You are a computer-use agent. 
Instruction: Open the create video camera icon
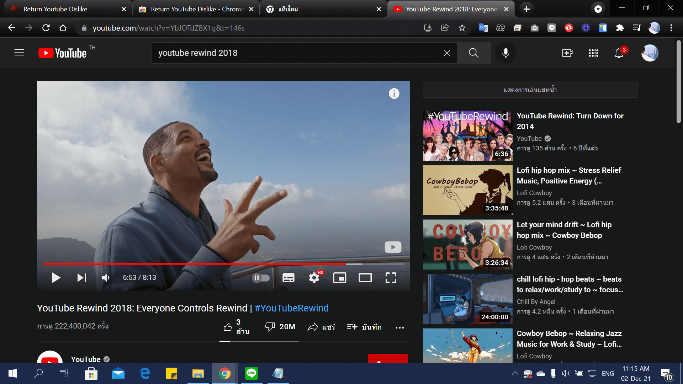pos(567,53)
